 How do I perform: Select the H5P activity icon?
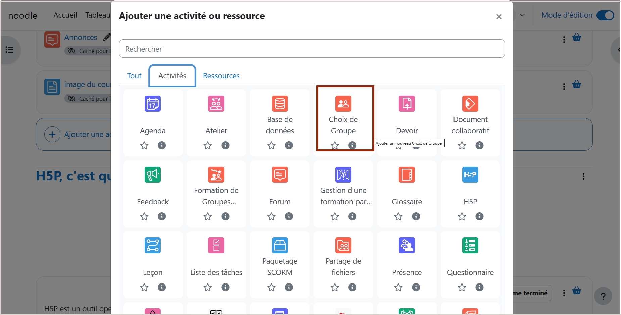point(470,175)
